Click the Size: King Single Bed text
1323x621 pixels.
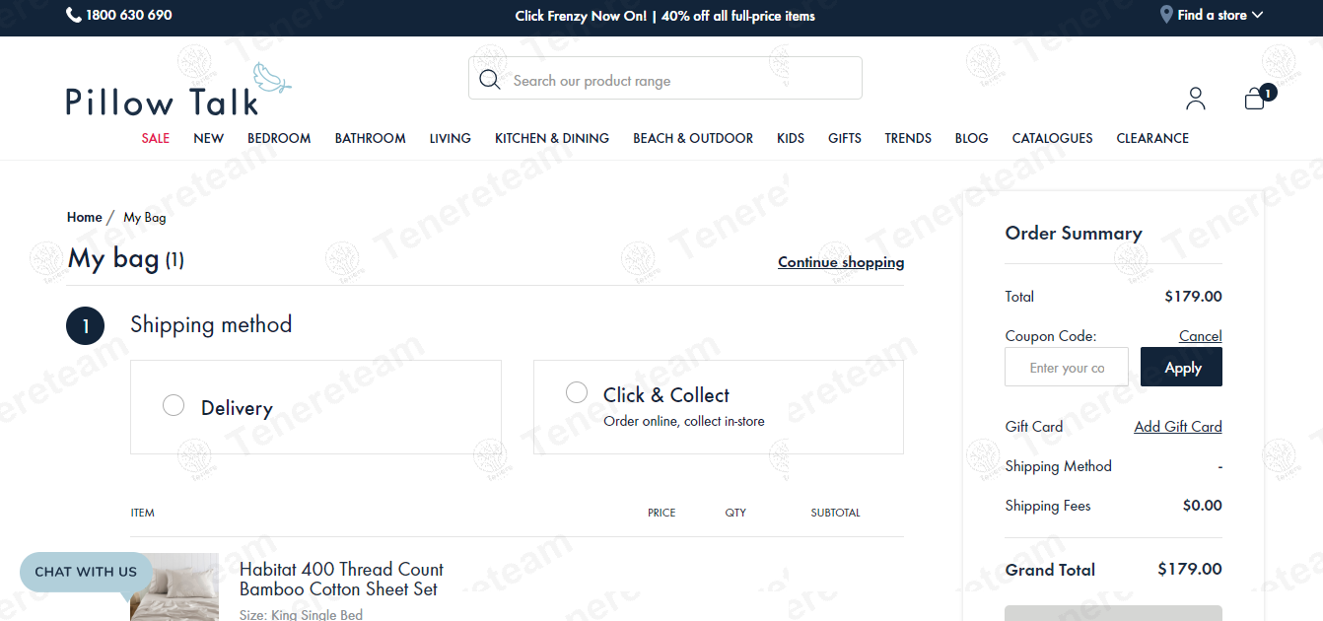pos(301,614)
